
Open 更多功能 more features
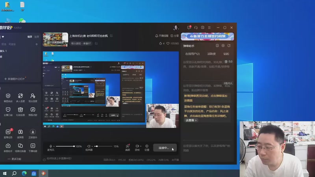click(15, 159)
